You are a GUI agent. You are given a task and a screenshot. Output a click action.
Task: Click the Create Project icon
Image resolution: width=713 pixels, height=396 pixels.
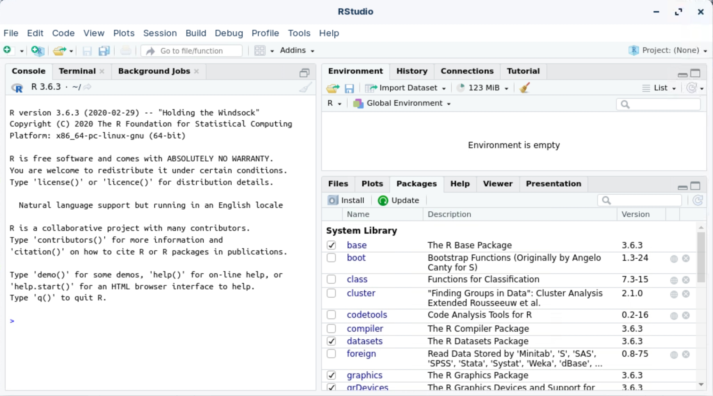pos(38,51)
